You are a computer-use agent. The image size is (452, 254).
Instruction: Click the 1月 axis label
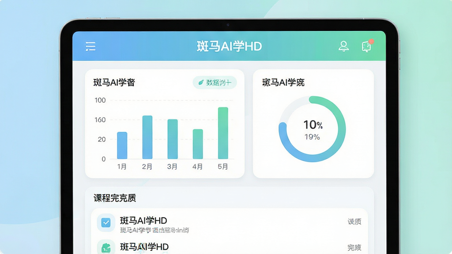tap(122, 166)
